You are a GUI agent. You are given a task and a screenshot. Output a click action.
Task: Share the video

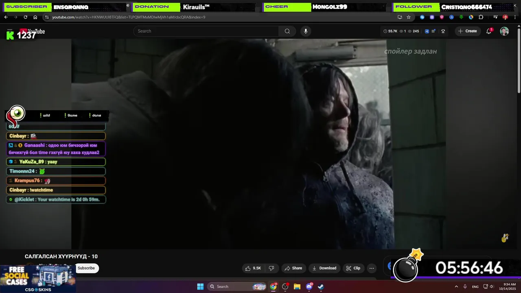pos(293,268)
